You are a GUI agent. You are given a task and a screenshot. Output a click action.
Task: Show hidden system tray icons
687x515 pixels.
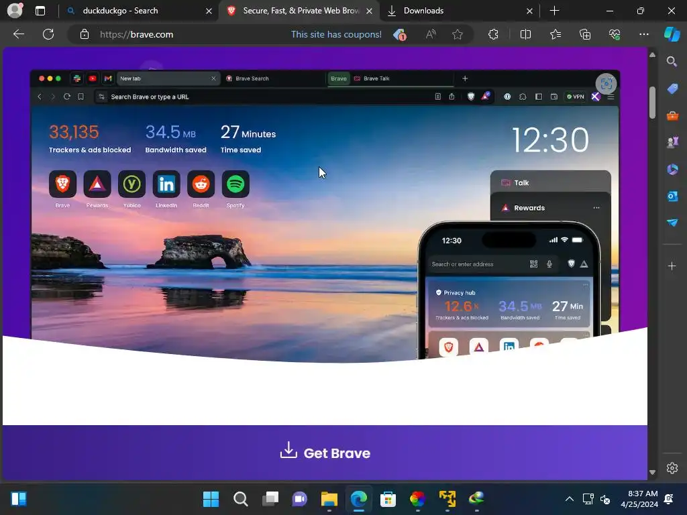[x=569, y=499]
